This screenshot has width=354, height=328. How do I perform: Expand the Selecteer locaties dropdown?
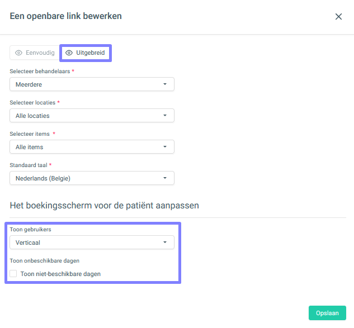(92, 116)
